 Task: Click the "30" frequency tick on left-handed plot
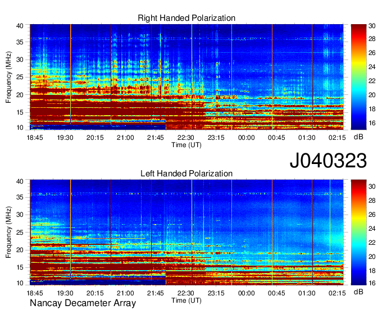(x=20, y=215)
